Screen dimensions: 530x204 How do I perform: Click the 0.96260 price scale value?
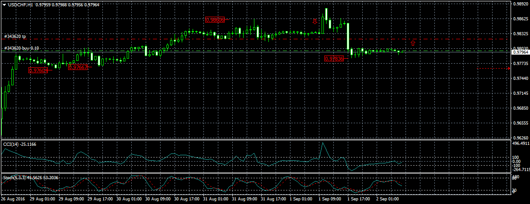coord(521,138)
